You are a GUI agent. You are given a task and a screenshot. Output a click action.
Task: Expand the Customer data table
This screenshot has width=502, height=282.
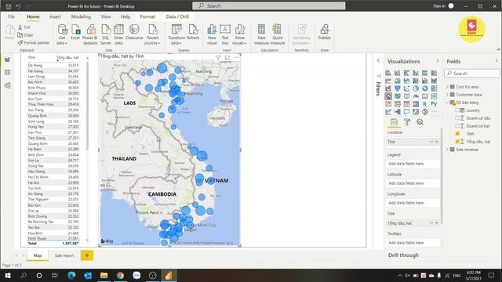click(x=447, y=95)
